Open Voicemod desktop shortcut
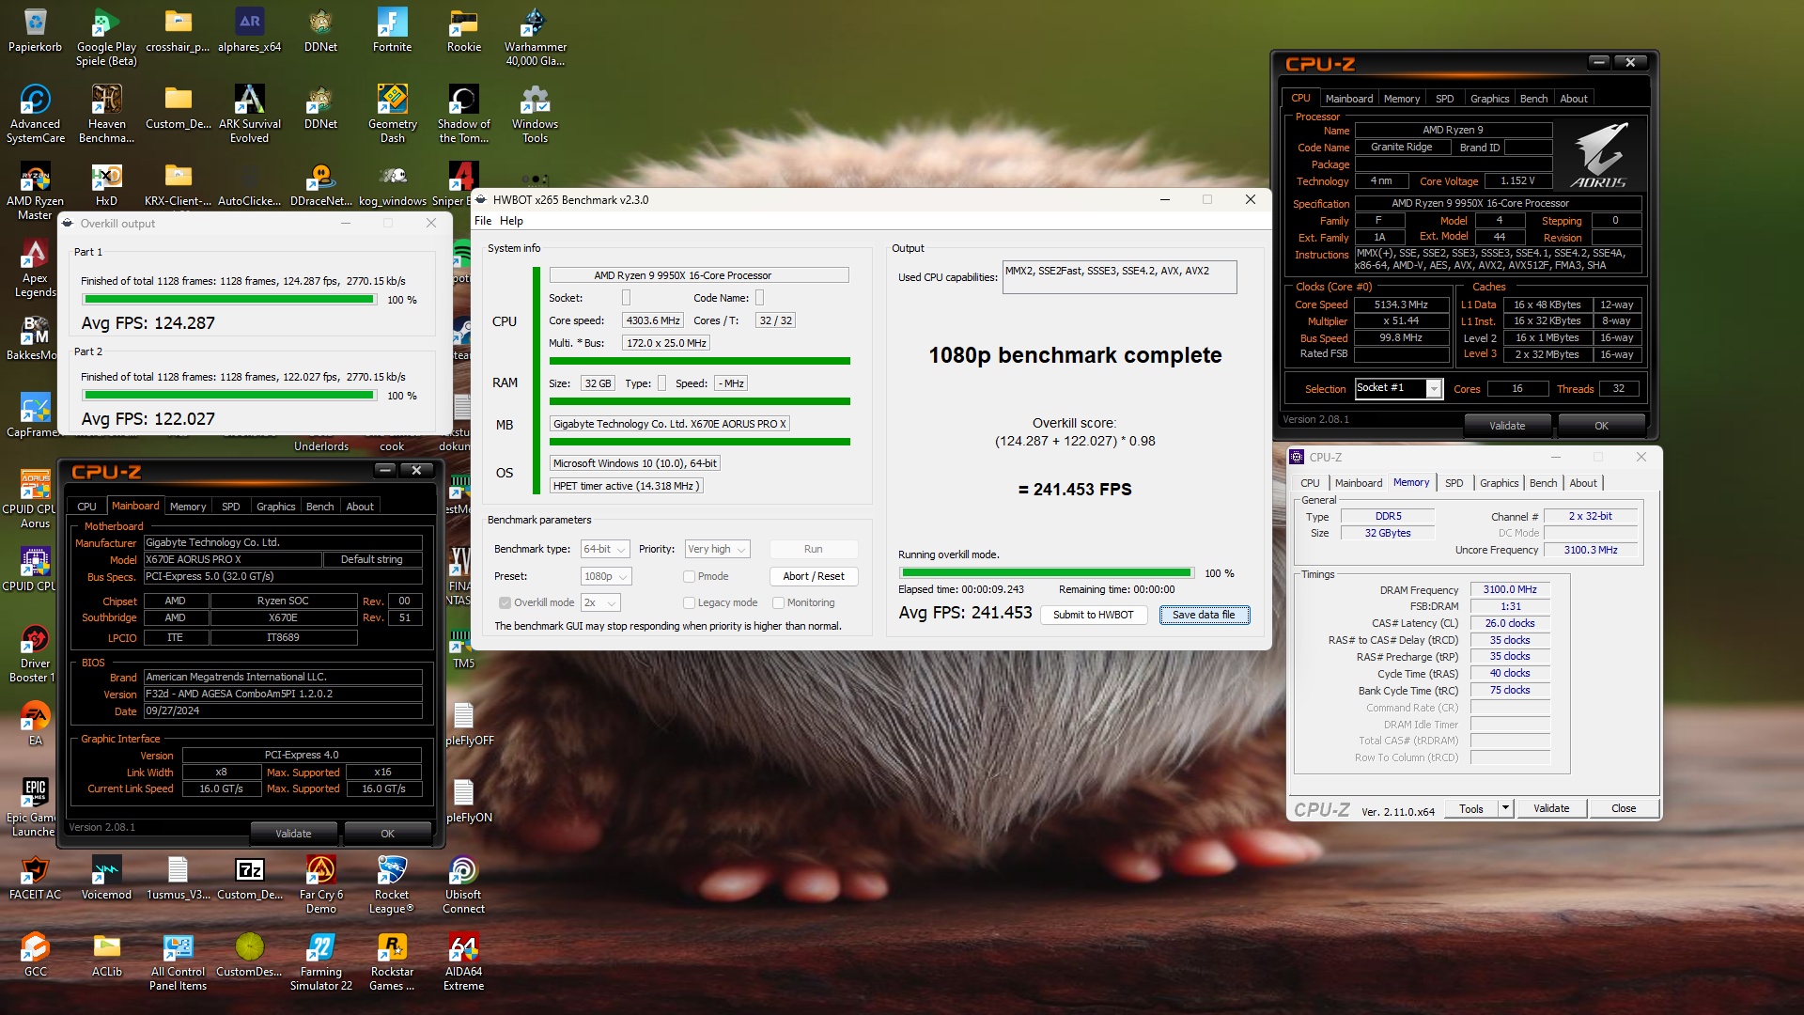 (x=106, y=878)
